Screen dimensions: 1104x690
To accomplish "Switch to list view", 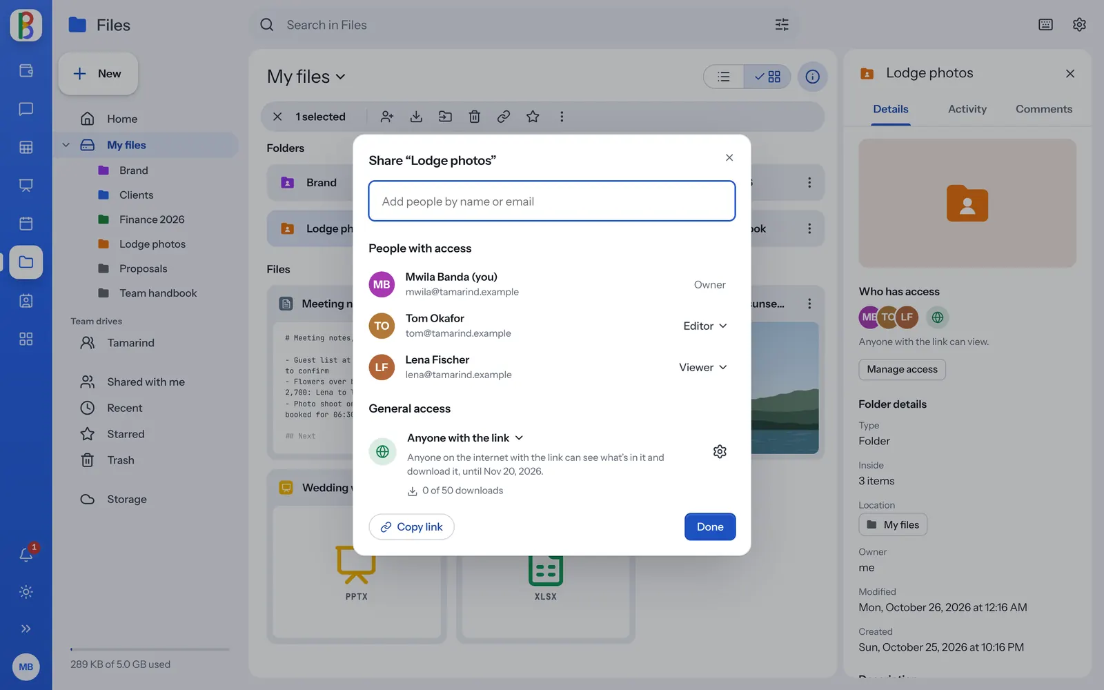I will (724, 77).
